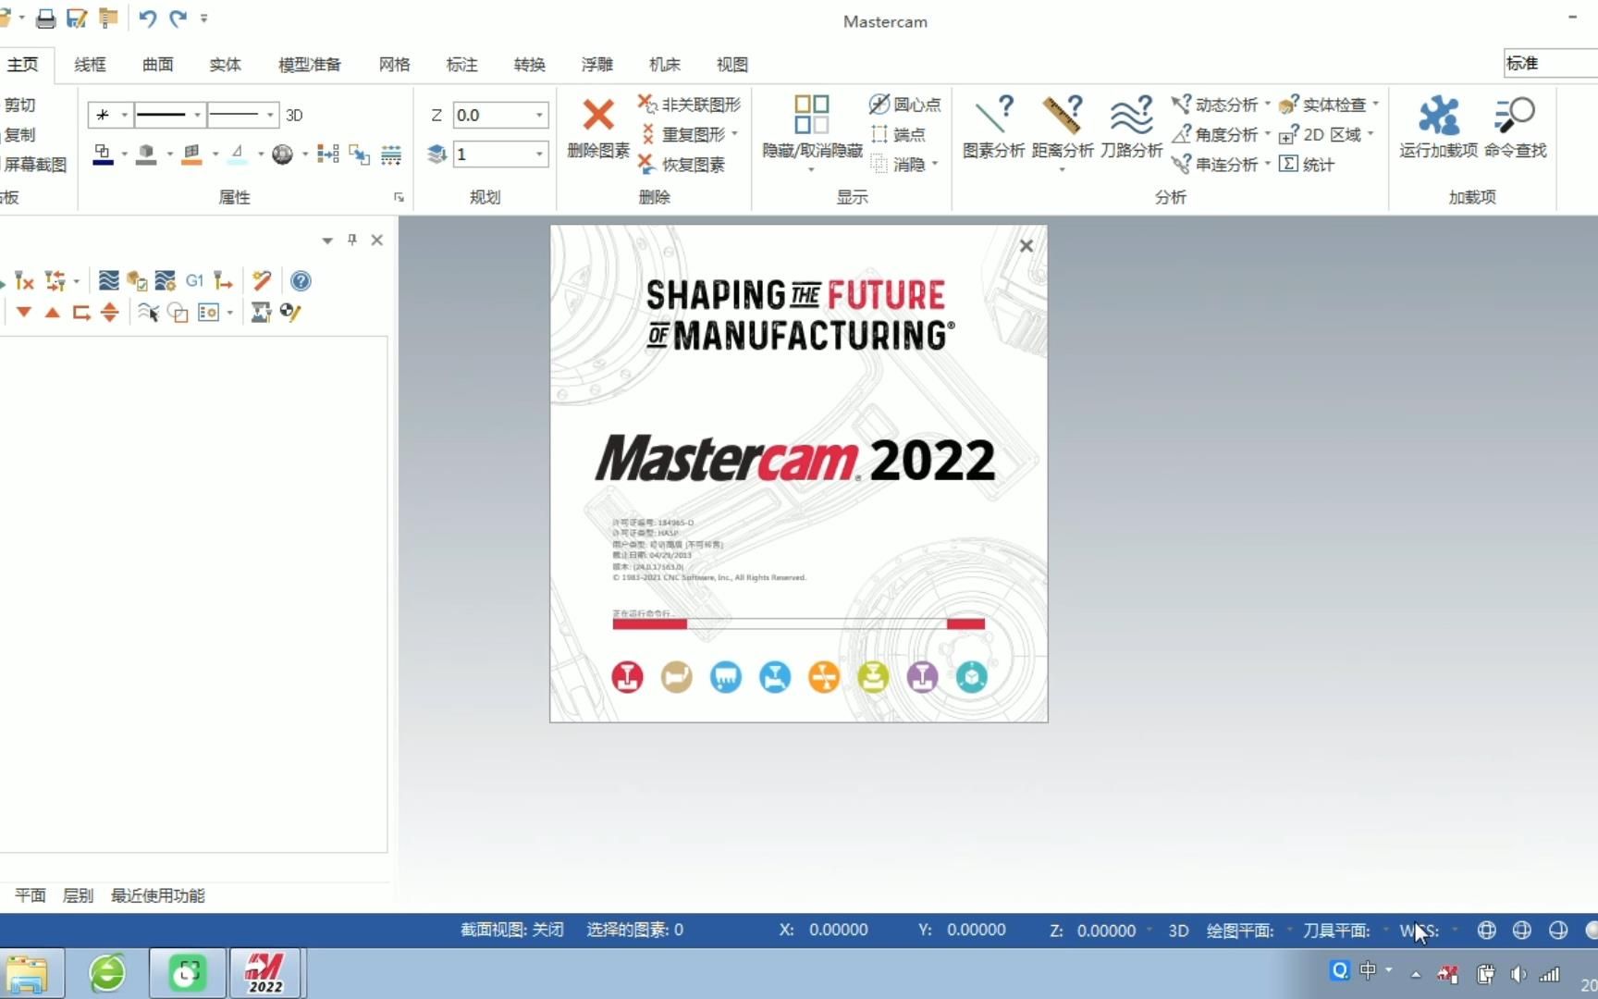Click the 圆心点 button
The image size is (1598, 999).
[x=905, y=105]
